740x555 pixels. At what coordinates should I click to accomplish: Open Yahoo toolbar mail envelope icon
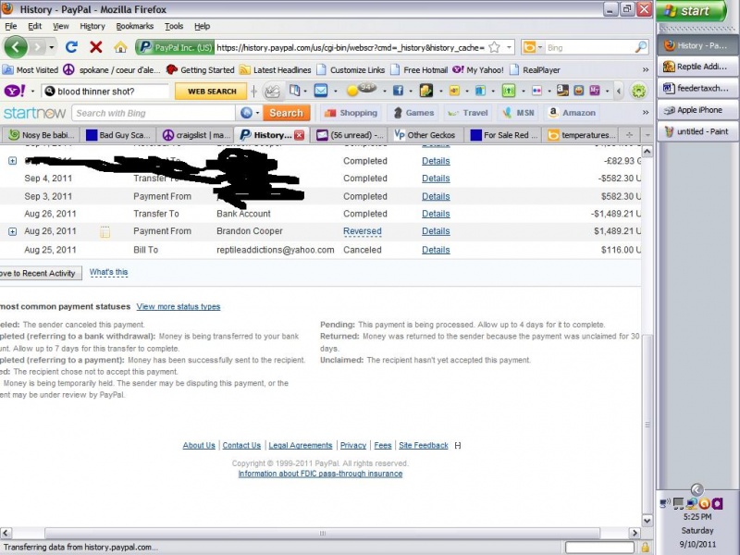[320, 90]
